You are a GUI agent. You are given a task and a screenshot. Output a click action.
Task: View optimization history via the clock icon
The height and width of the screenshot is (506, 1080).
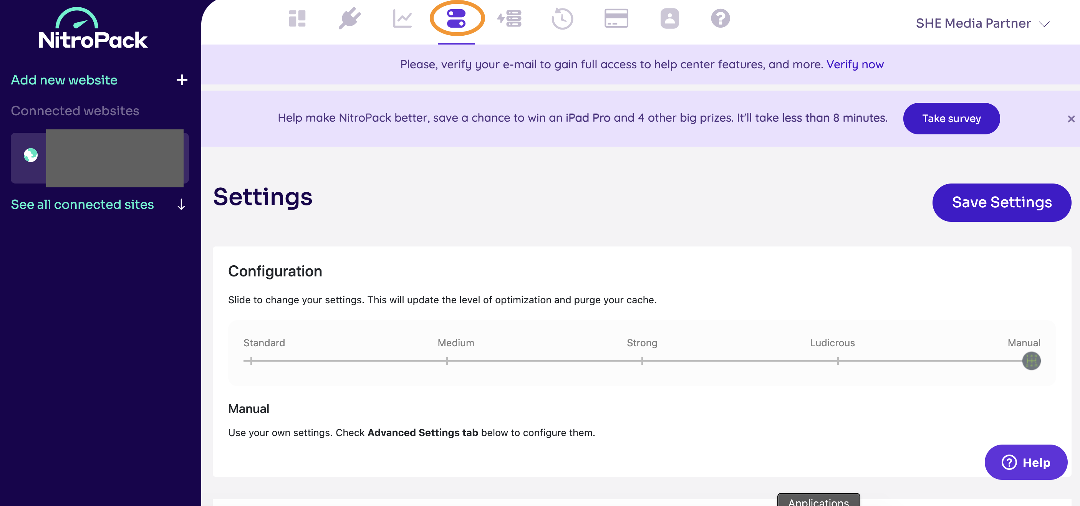563,18
